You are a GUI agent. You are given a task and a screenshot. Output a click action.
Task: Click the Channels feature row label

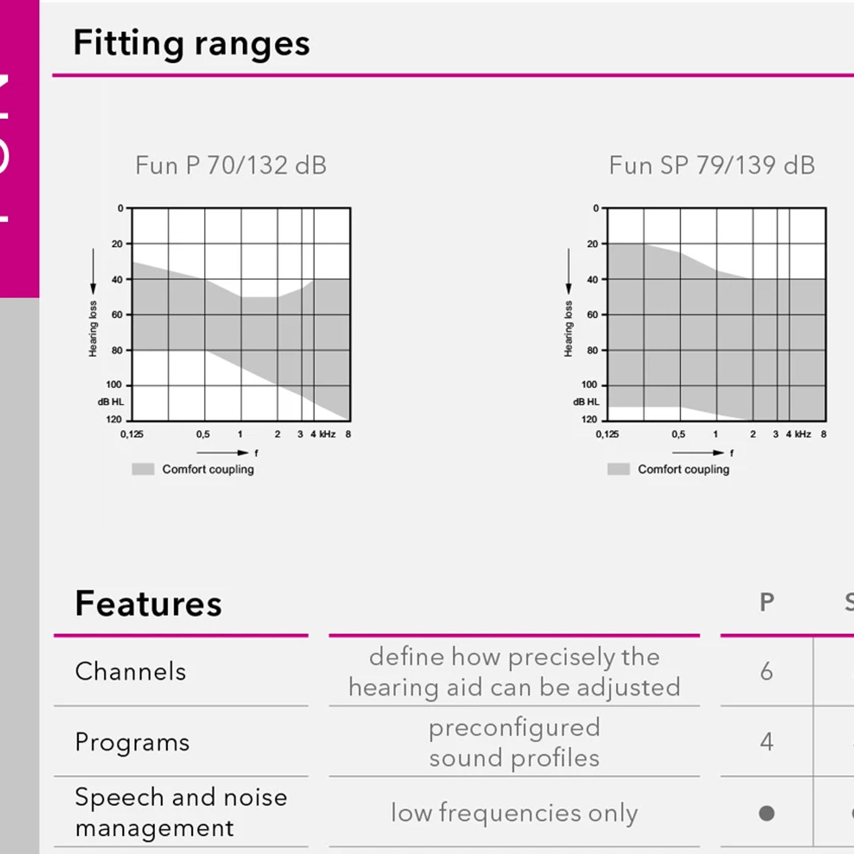click(131, 671)
